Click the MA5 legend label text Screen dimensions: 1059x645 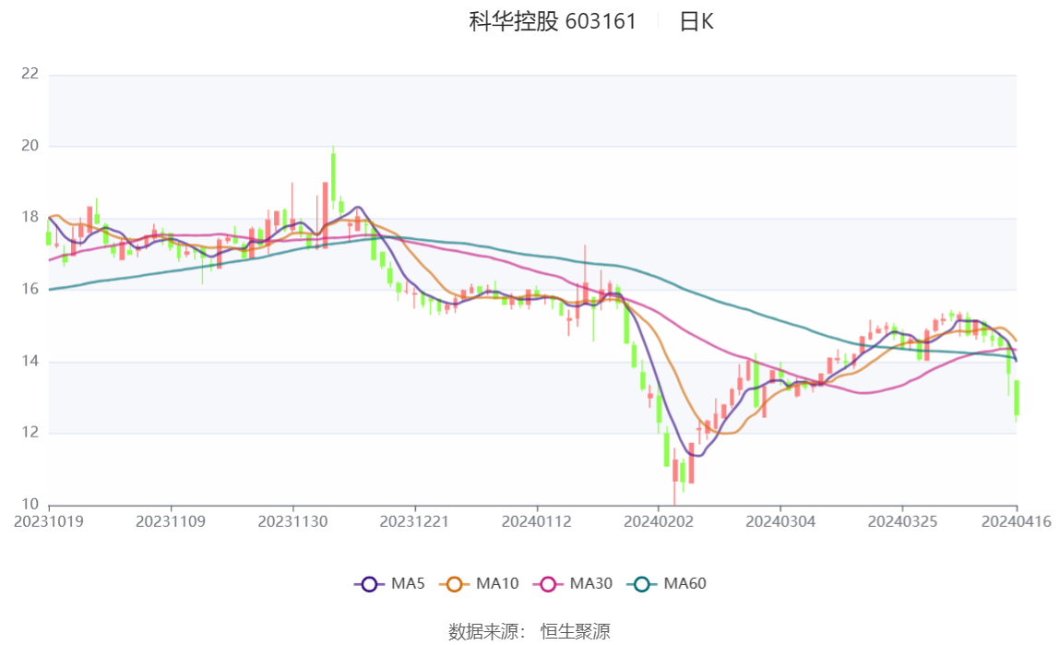point(408,583)
